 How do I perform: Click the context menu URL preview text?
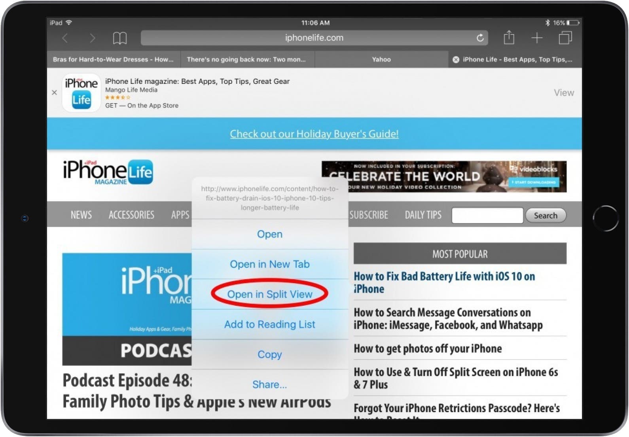(270, 198)
